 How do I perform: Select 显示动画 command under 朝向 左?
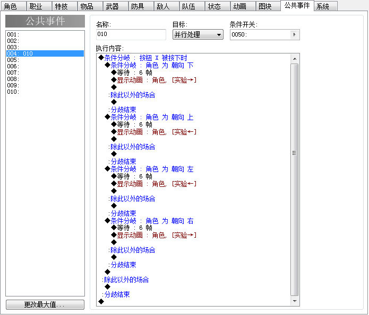point(154,184)
